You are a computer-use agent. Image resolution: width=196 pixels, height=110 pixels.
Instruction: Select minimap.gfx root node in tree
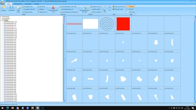click(6, 16)
